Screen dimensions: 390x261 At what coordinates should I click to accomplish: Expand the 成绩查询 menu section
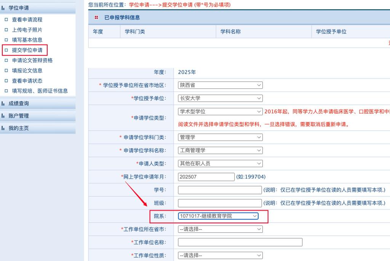click(x=19, y=103)
